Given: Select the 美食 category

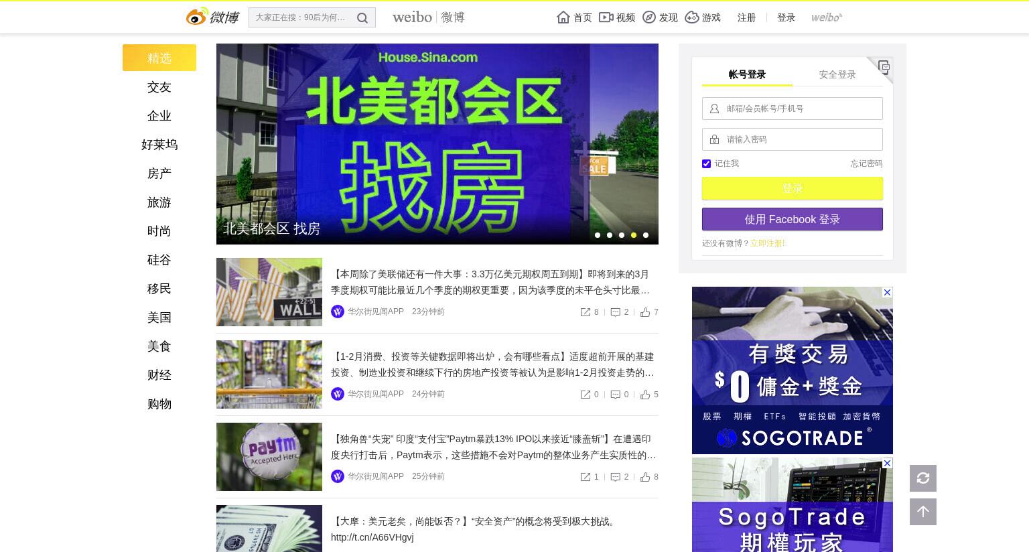Looking at the screenshot, I should click(159, 346).
